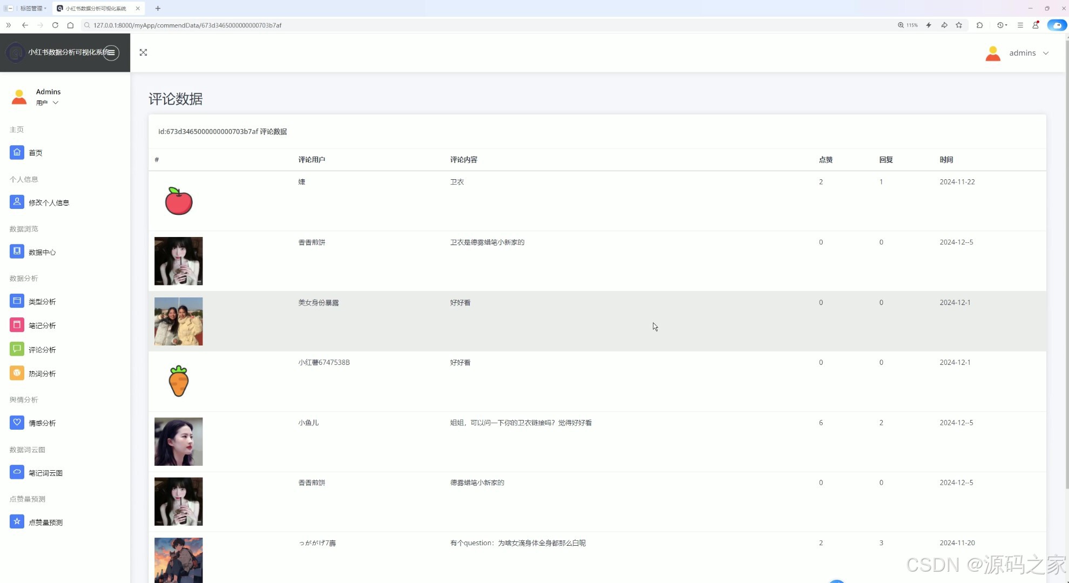Open the 首页 home icon in sidebar

click(17, 152)
